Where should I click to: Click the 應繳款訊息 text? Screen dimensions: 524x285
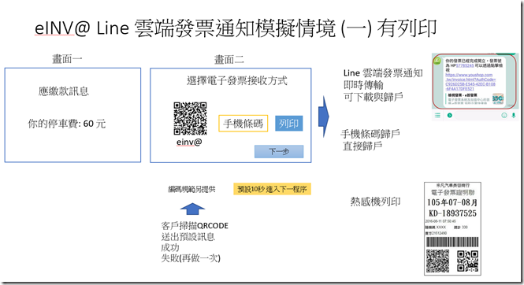click(64, 91)
